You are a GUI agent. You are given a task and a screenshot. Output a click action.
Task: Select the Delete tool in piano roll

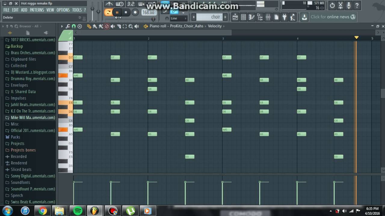tap(107, 26)
